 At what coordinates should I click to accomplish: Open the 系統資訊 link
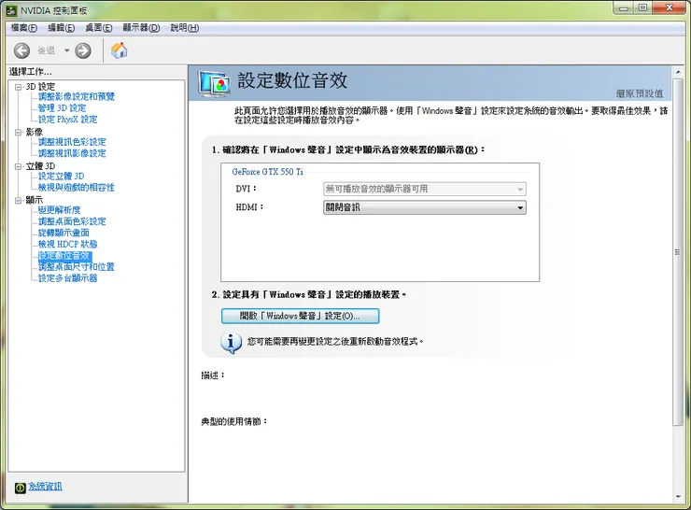pos(46,487)
